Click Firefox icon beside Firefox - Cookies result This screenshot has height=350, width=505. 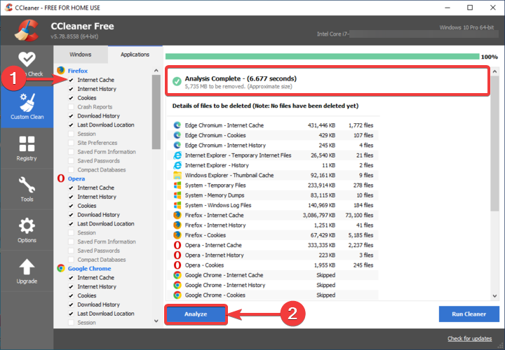coord(177,235)
